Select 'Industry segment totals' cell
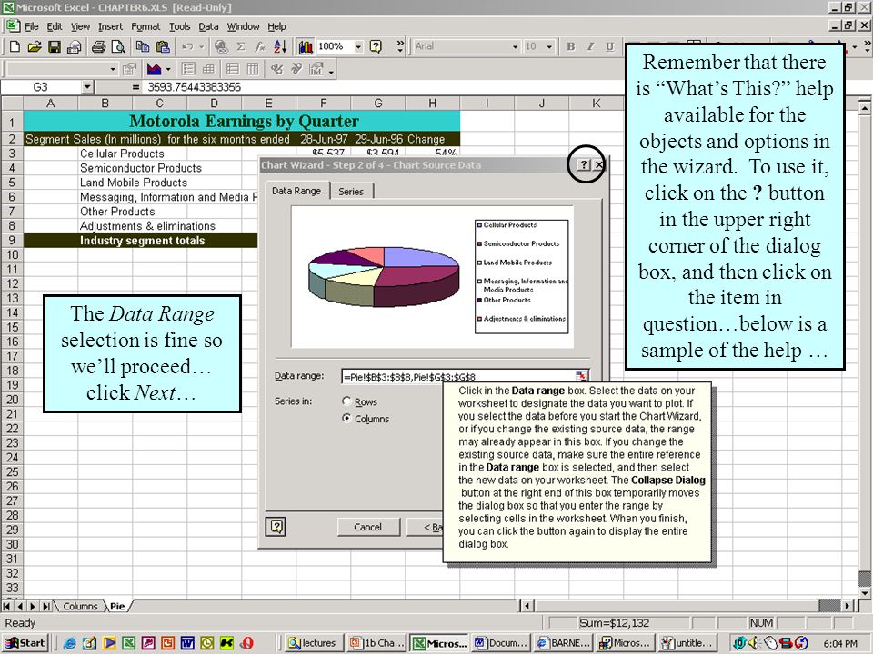Screen dimensions: 873x654 point(143,240)
